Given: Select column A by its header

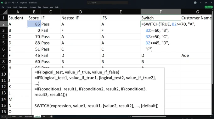Looking at the screenshot, I should point(18,12).
